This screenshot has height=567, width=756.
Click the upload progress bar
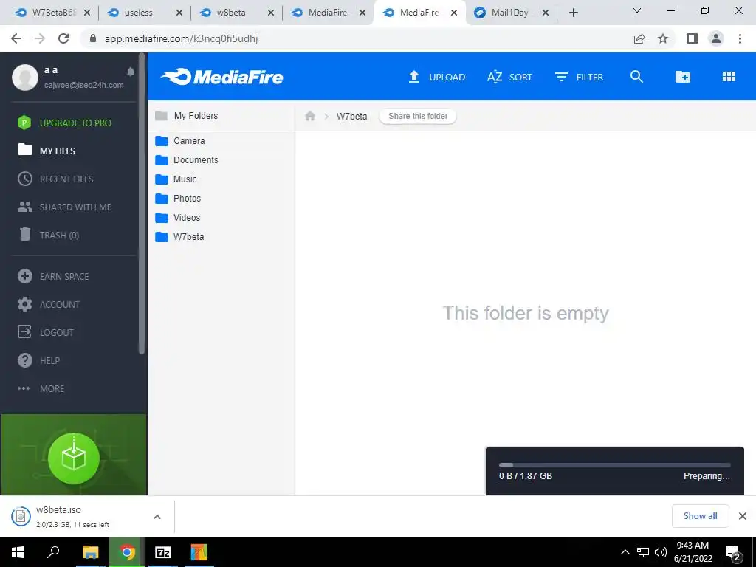coord(615,465)
